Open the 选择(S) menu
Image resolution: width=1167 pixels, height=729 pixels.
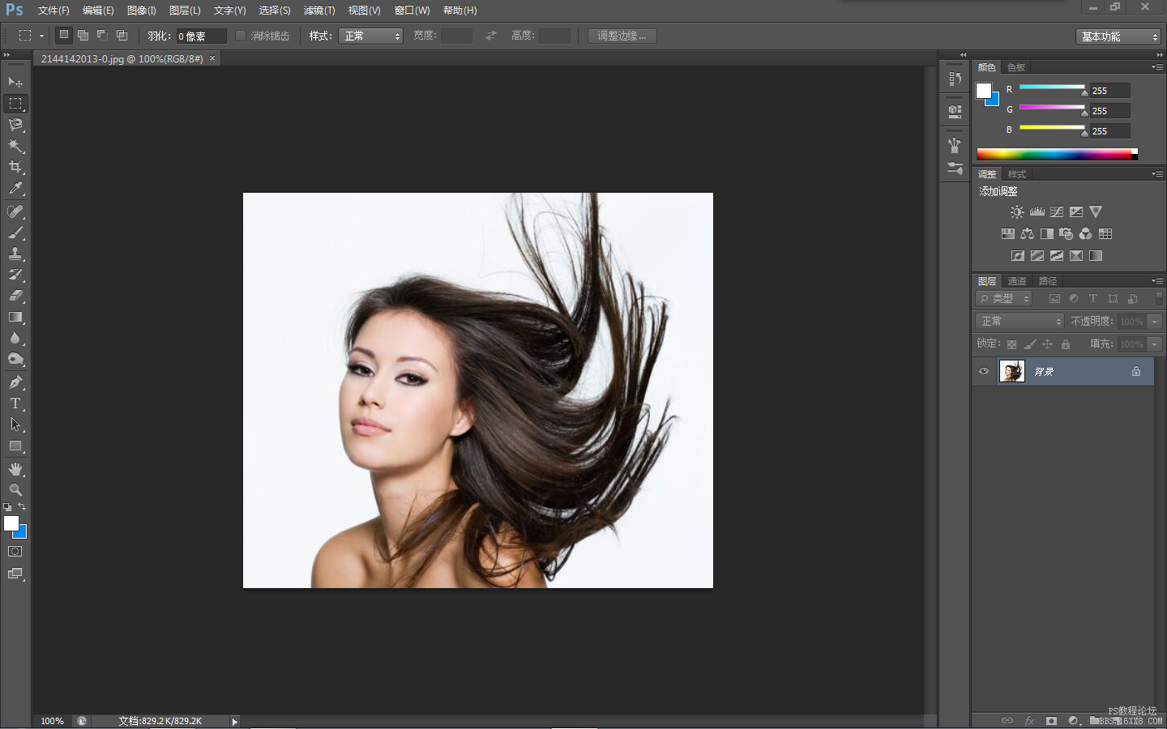point(275,11)
